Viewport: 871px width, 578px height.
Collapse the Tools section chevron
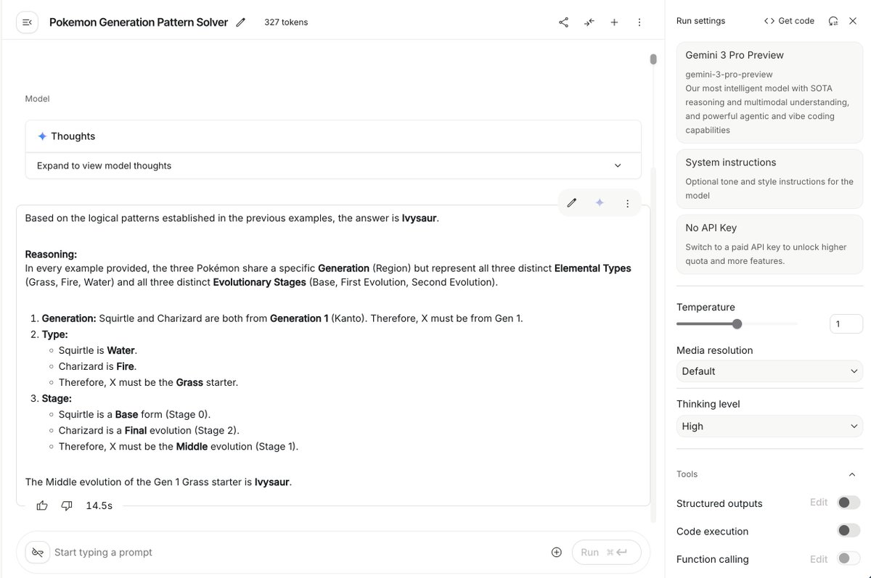[x=852, y=474]
